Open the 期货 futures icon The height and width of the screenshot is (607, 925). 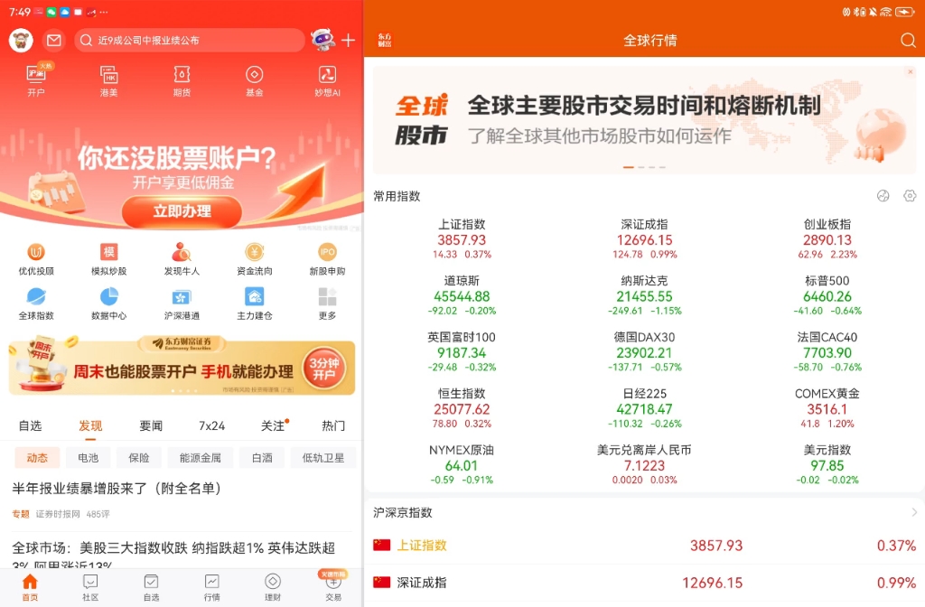182,80
